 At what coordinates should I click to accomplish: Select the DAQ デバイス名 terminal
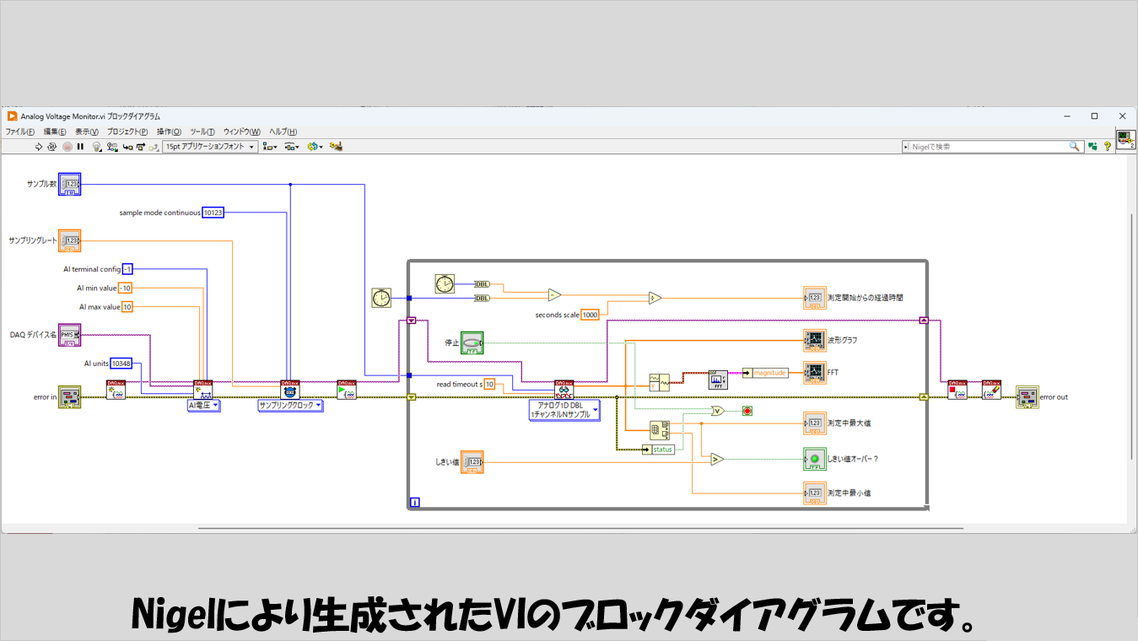[x=69, y=335]
